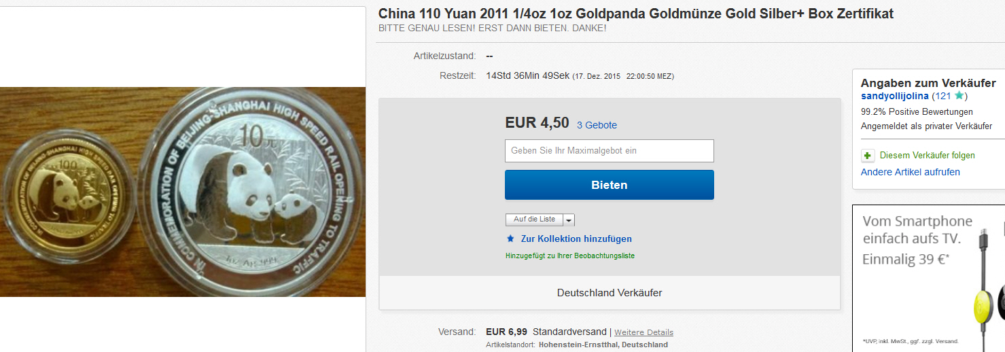The height and width of the screenshot is (352, 1005).
Task: Click the Hinzugefügt zu Ihrer Beobachtungsliste notice
Action: 570,256
